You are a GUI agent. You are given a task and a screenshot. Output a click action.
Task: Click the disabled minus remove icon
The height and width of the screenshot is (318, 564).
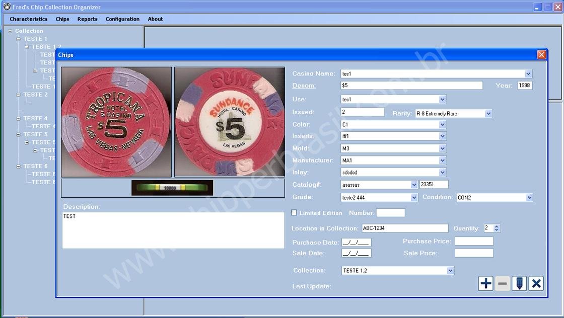coord(502,283)
